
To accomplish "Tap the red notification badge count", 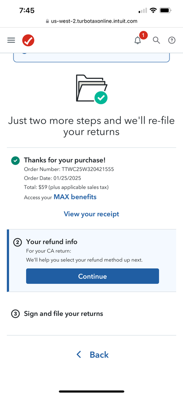I will pyautogui.click(x=143, y=35).
